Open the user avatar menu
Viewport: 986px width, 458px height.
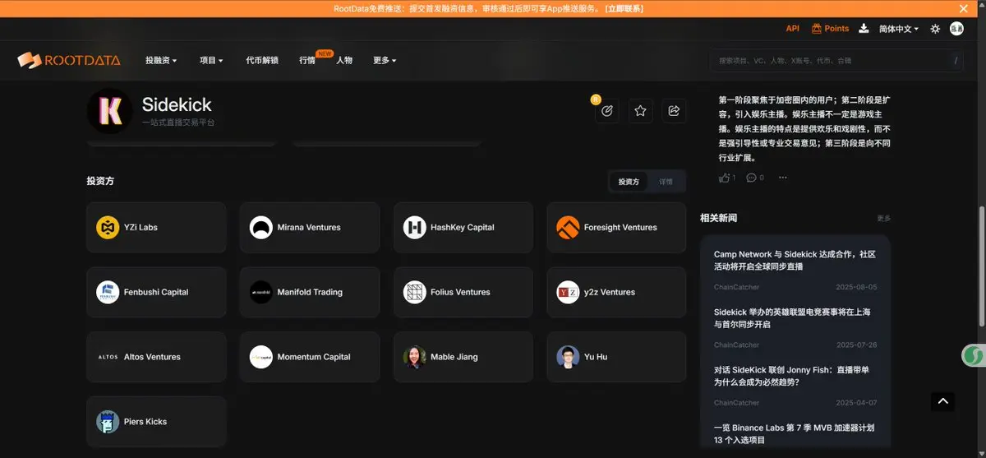point(956,28)
